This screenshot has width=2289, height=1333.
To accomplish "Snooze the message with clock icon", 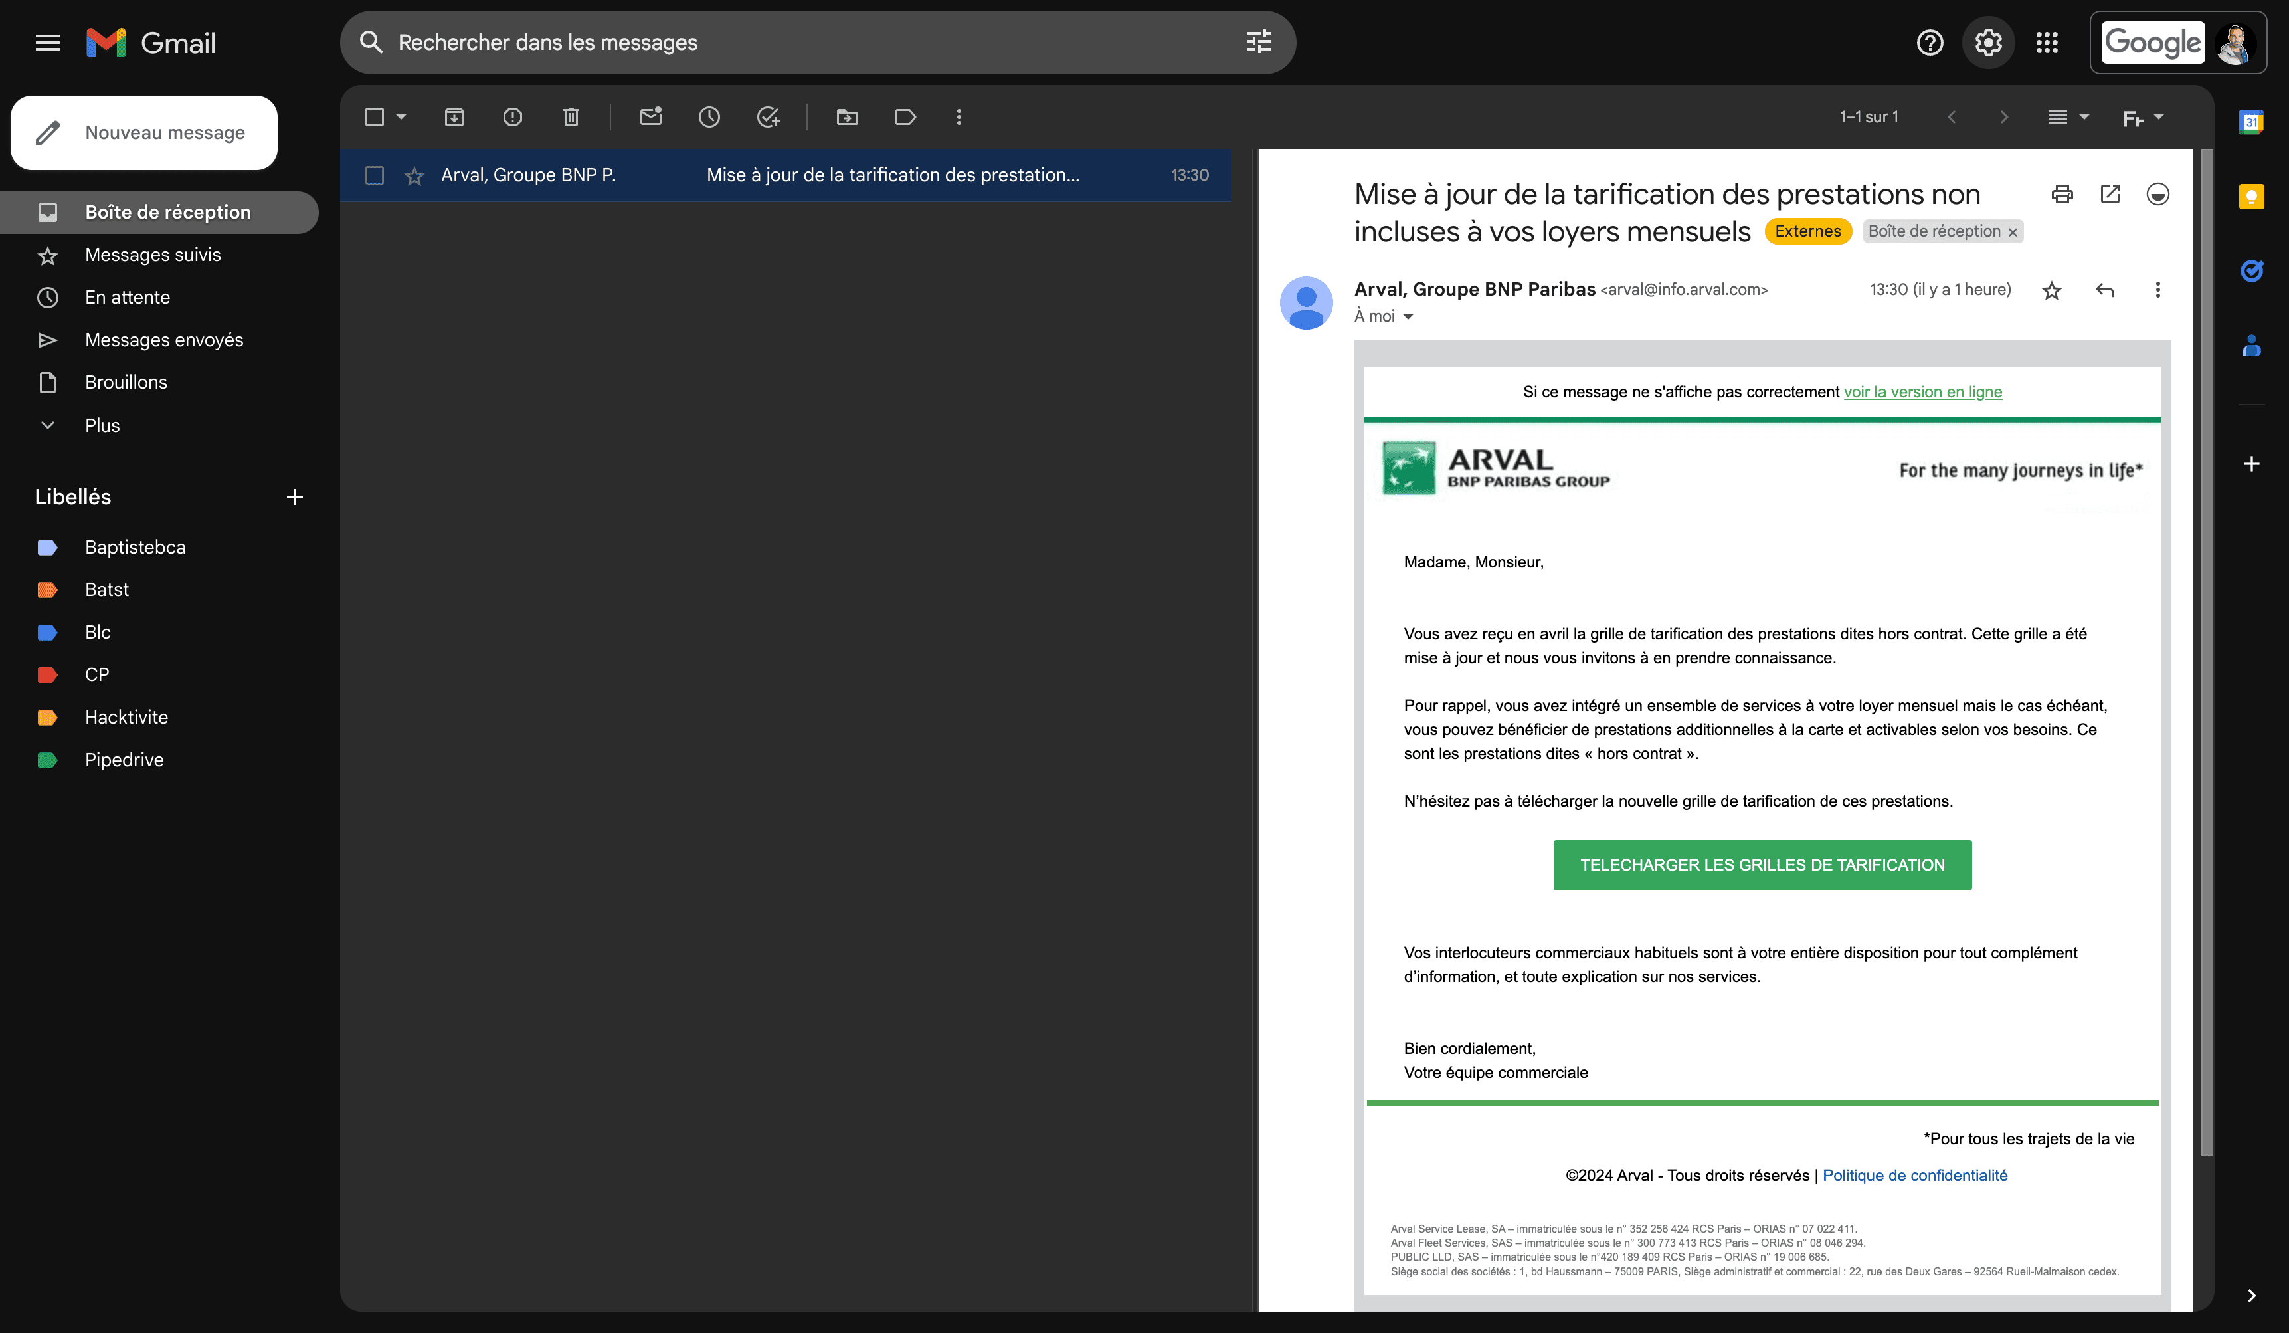I will click(709, 116).
